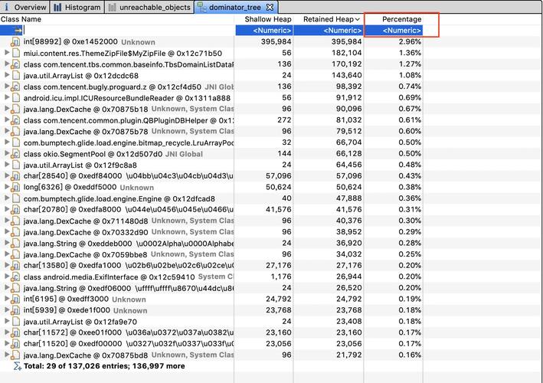Screen dimensions: 543x383
Task: Select java.lang.DexCache @ 0x7059bbe8 row
Action: coord(211,254)
